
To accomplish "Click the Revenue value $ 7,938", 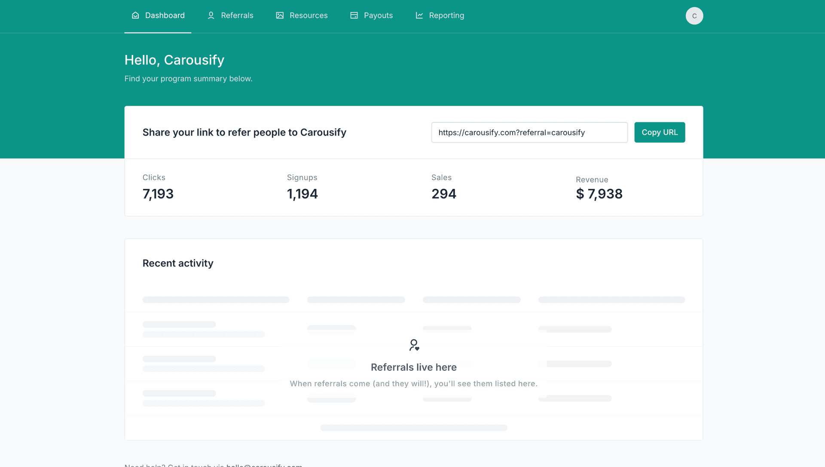I will click(x=599, y=194).
